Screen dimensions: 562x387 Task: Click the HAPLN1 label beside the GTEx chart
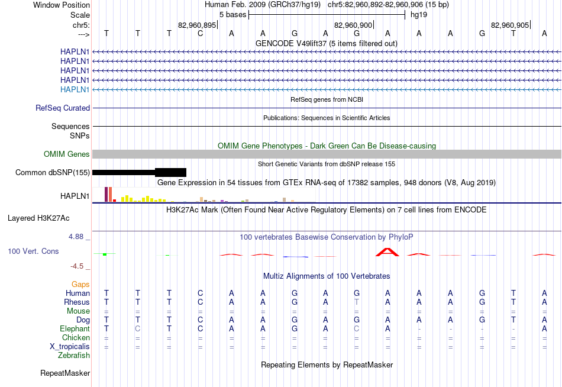75,196
